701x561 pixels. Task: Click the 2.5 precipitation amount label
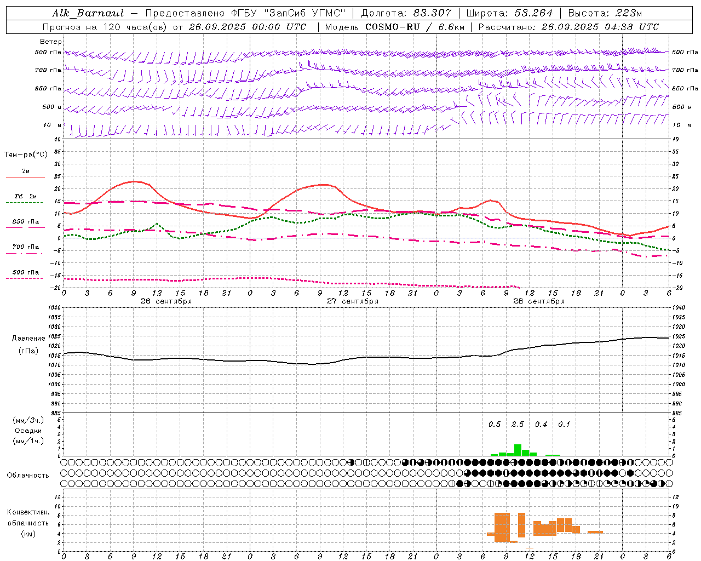tap(518, 424)
